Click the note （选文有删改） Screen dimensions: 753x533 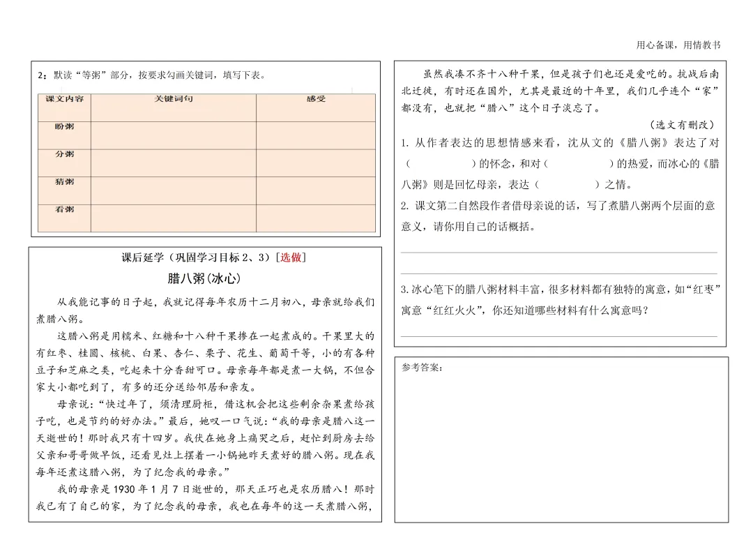(x=682, y=125)
